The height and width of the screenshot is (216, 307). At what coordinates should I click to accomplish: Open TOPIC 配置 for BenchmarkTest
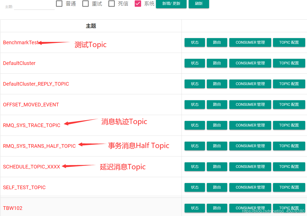point(289,42)
